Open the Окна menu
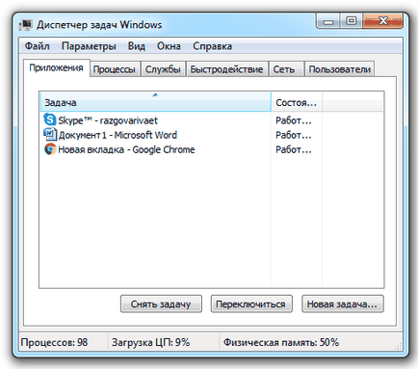Screen dimensions: 418x369 169,46
